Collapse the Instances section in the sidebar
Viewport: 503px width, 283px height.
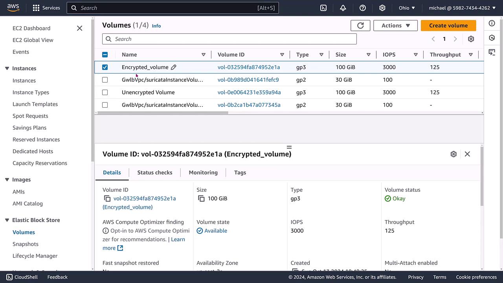click(x=7, y=68)
